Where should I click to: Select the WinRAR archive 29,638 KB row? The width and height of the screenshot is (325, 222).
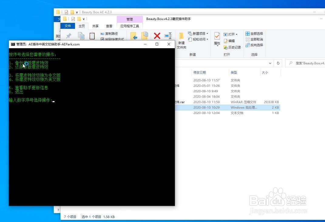228,102
